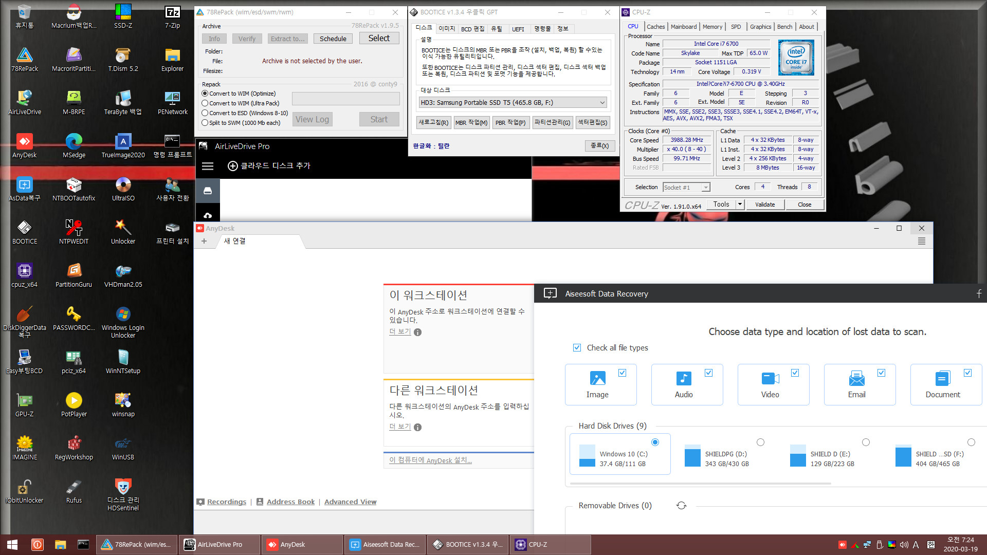Select Convert to WIM (Optimize) option
987x555 pixels.
pos(205,94)
